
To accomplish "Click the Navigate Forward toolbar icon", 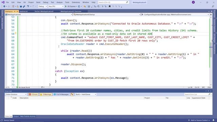I will click(9, 6).
